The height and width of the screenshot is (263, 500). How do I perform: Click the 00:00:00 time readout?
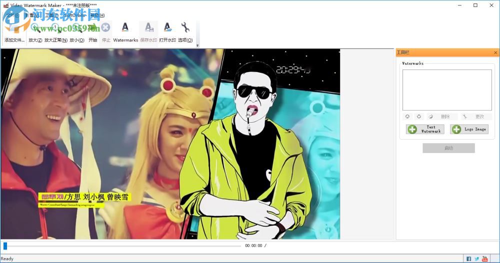pos(253,246)
